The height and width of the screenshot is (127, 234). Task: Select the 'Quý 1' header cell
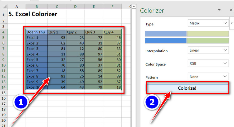point(57,32)
